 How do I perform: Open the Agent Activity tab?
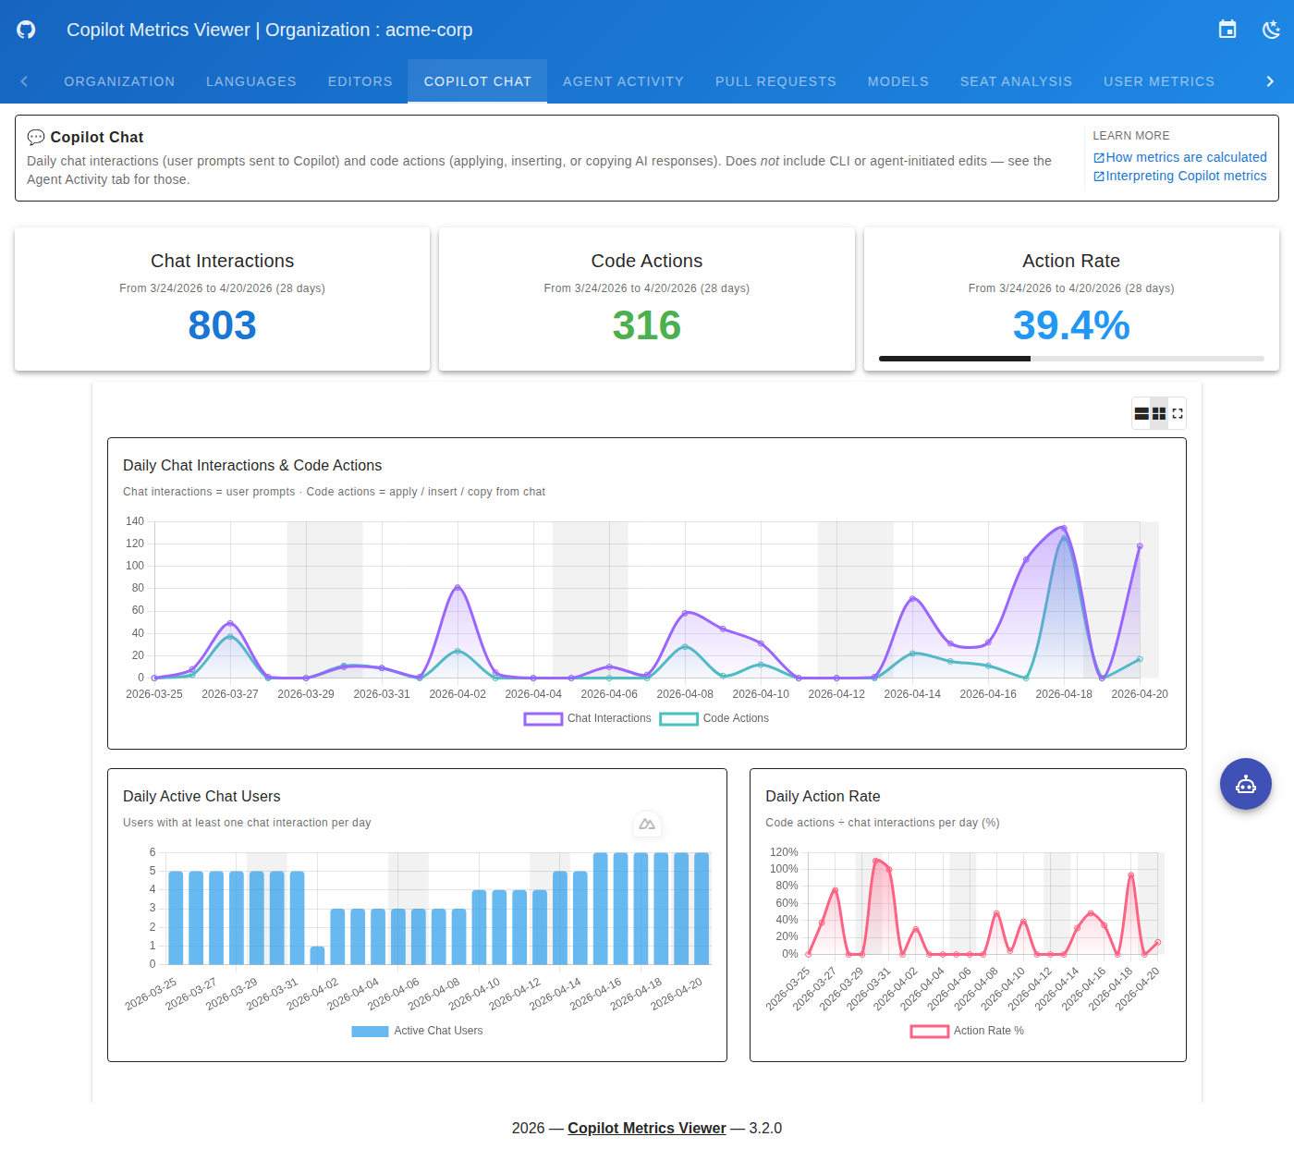click(x=624, y=81)
